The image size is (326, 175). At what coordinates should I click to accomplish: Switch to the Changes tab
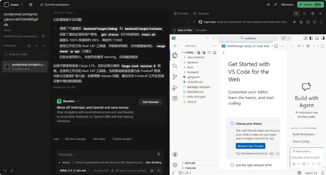201,14
